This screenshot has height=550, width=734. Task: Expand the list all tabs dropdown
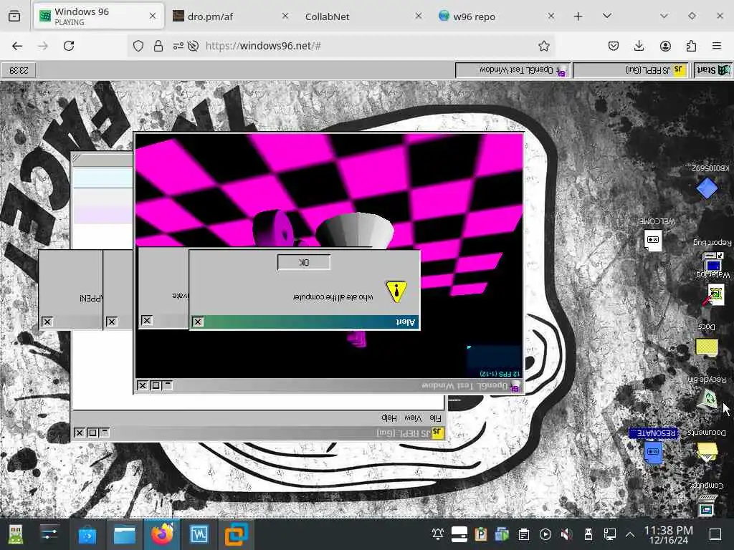(607, 16)
